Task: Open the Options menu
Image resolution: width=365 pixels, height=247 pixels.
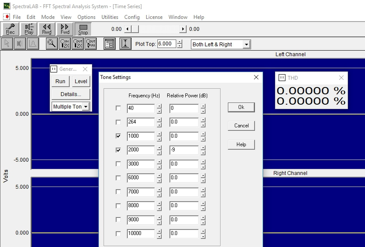Action: tap(86, 17)
